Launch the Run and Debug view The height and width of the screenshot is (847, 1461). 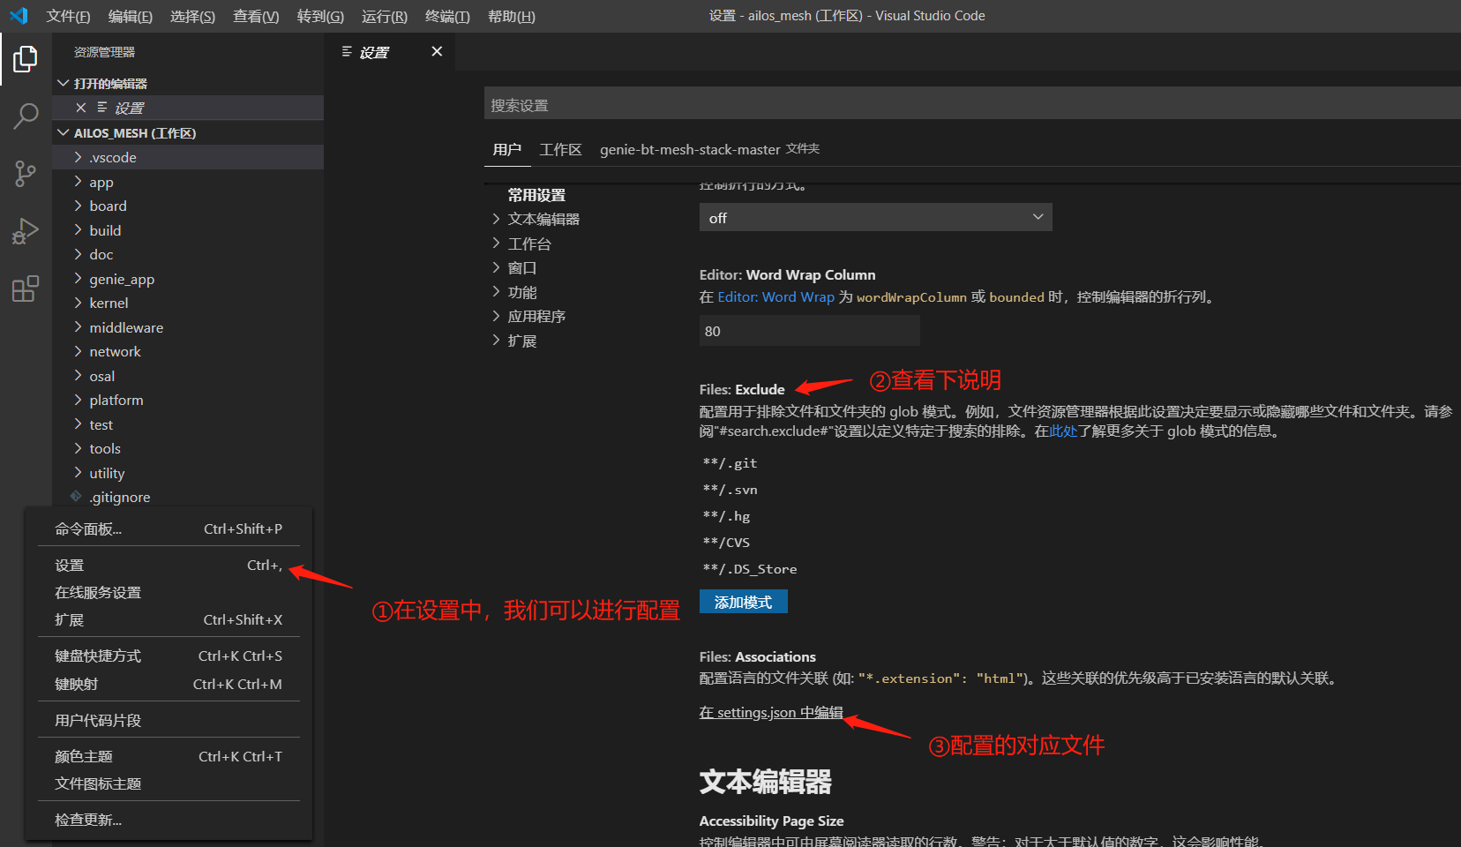(26, 231)
